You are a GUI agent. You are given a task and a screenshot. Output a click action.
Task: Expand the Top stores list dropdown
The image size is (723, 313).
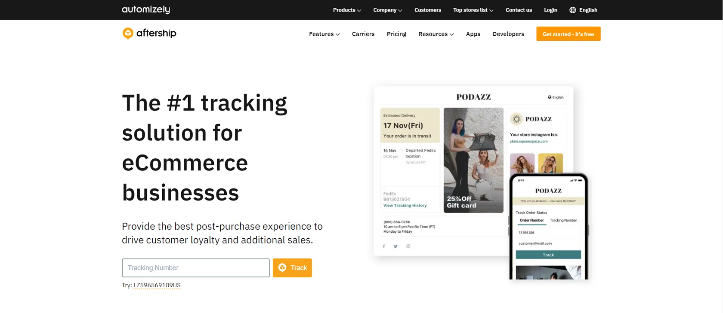pyautogui.click(x=473, y=10)
